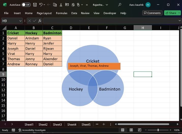
Task: Click Accessibility: Investigate in status bar
Action: coord(32,130)
